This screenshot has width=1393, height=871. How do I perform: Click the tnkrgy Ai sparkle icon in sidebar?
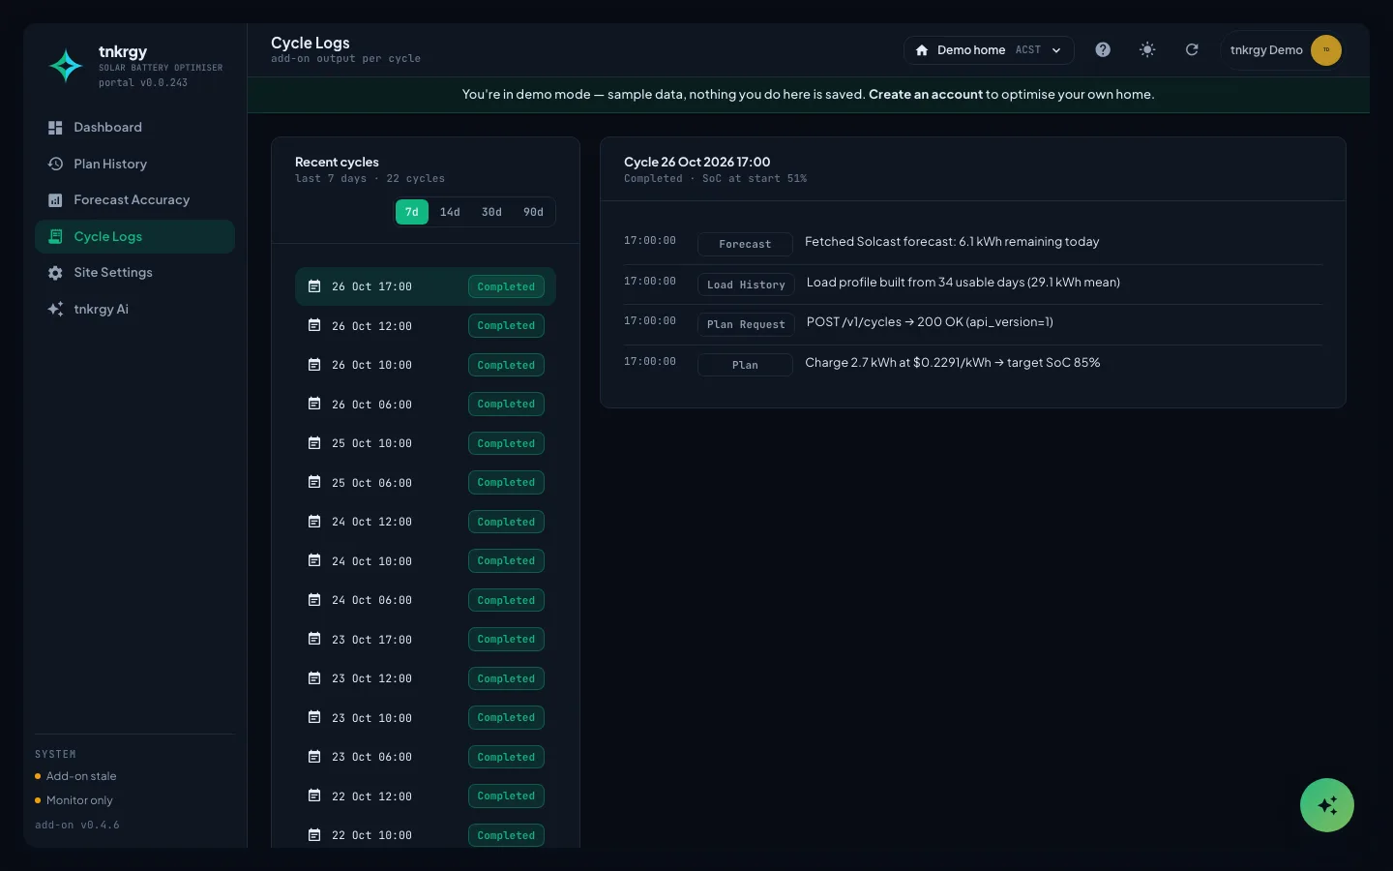point(55,309)
